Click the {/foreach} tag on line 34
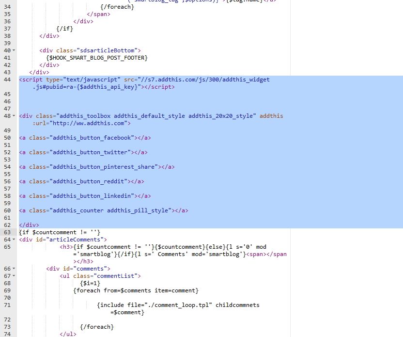 point(117,7)
